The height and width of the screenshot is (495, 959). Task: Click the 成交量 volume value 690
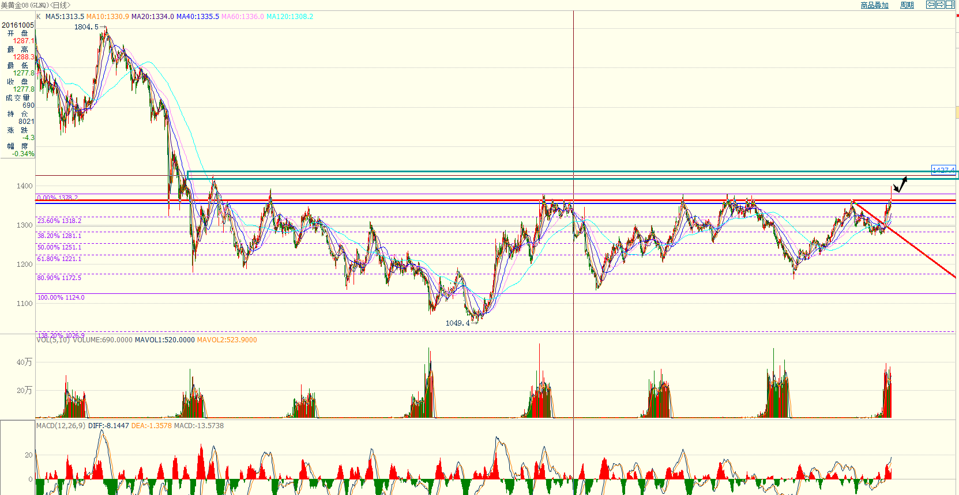(x=28, y=105)
